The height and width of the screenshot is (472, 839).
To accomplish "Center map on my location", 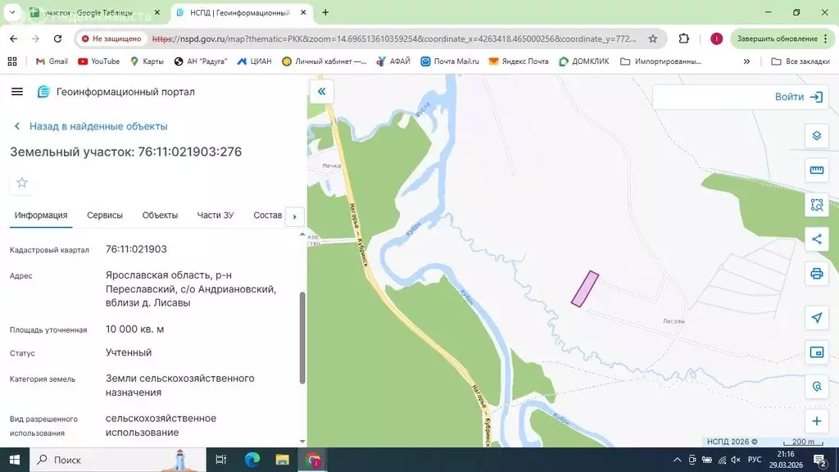I will pyautogui.click(x=816, y=318).
